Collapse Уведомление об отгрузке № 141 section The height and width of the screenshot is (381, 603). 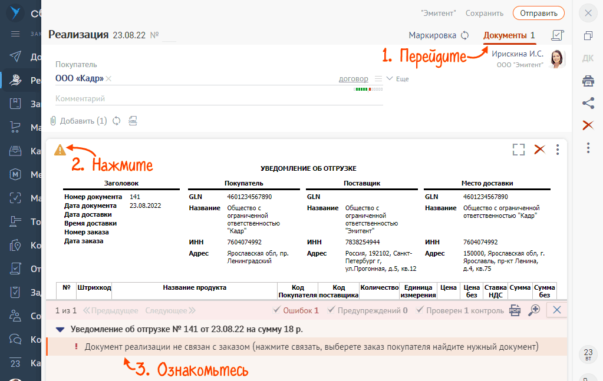click(60, 330)
